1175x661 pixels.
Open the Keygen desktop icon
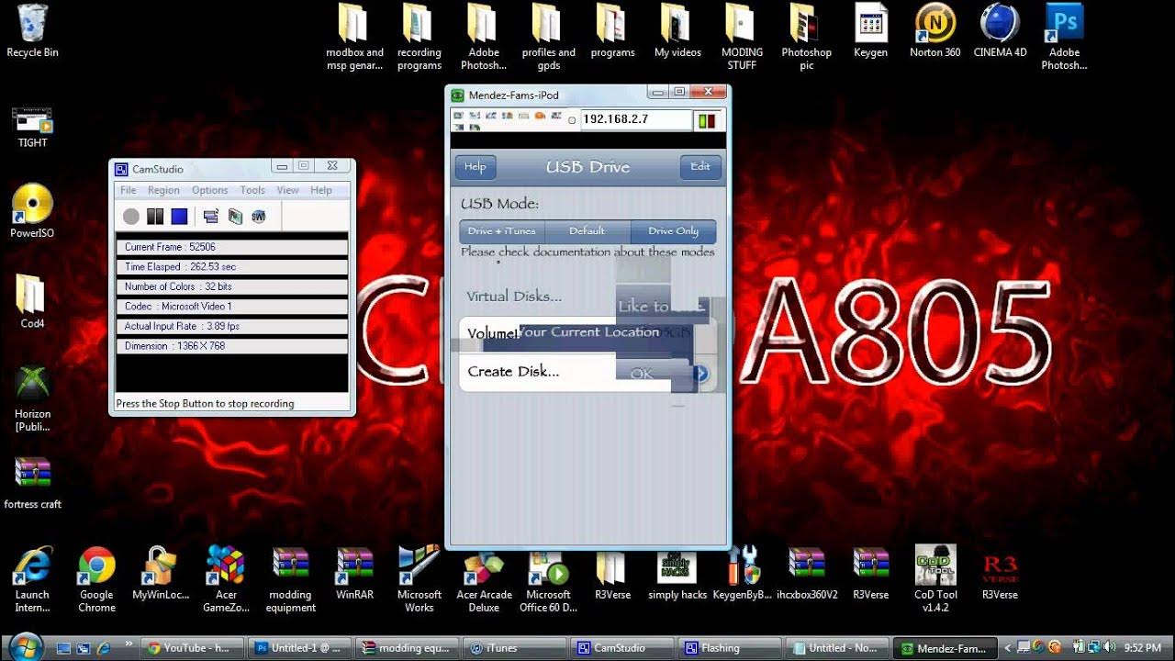point(870,31)
